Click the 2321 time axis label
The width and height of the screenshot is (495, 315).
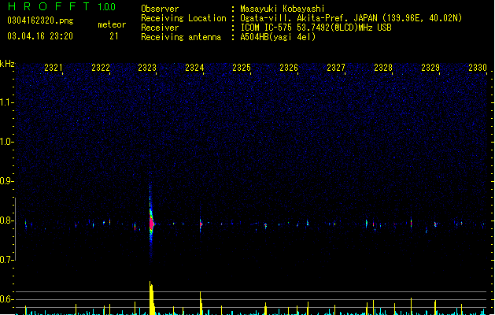[x=54, y=67]
